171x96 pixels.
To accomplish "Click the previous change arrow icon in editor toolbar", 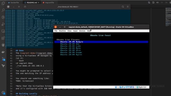I will (x=158, y=2).
